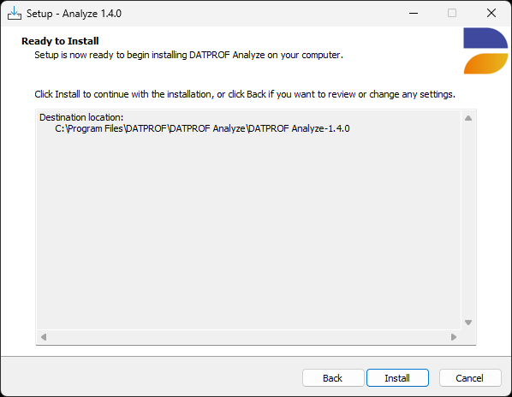512x397 pixels.
Task: Click the summary box scroll-up arrow
Action: point(468,118)
